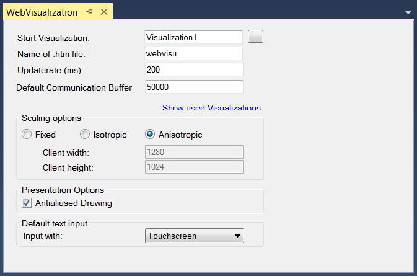Open the document window list dropdown arrow
Screen dimensions: 417x276
tap(408, 12)
